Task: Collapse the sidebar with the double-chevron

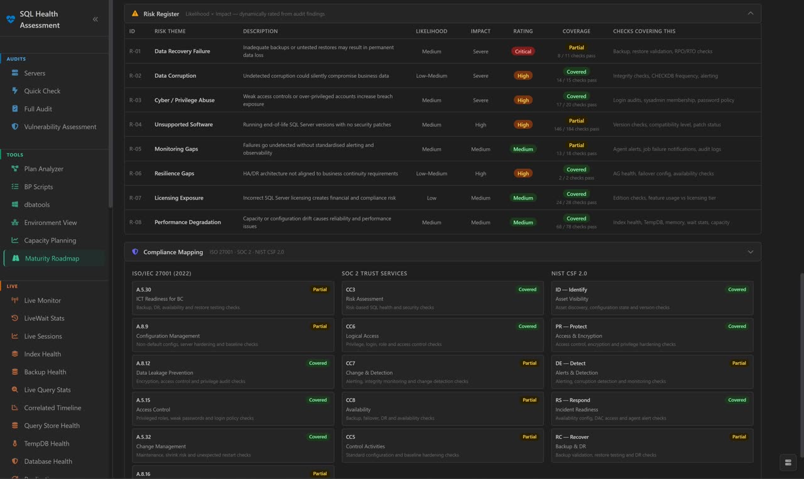Action: 95,19
